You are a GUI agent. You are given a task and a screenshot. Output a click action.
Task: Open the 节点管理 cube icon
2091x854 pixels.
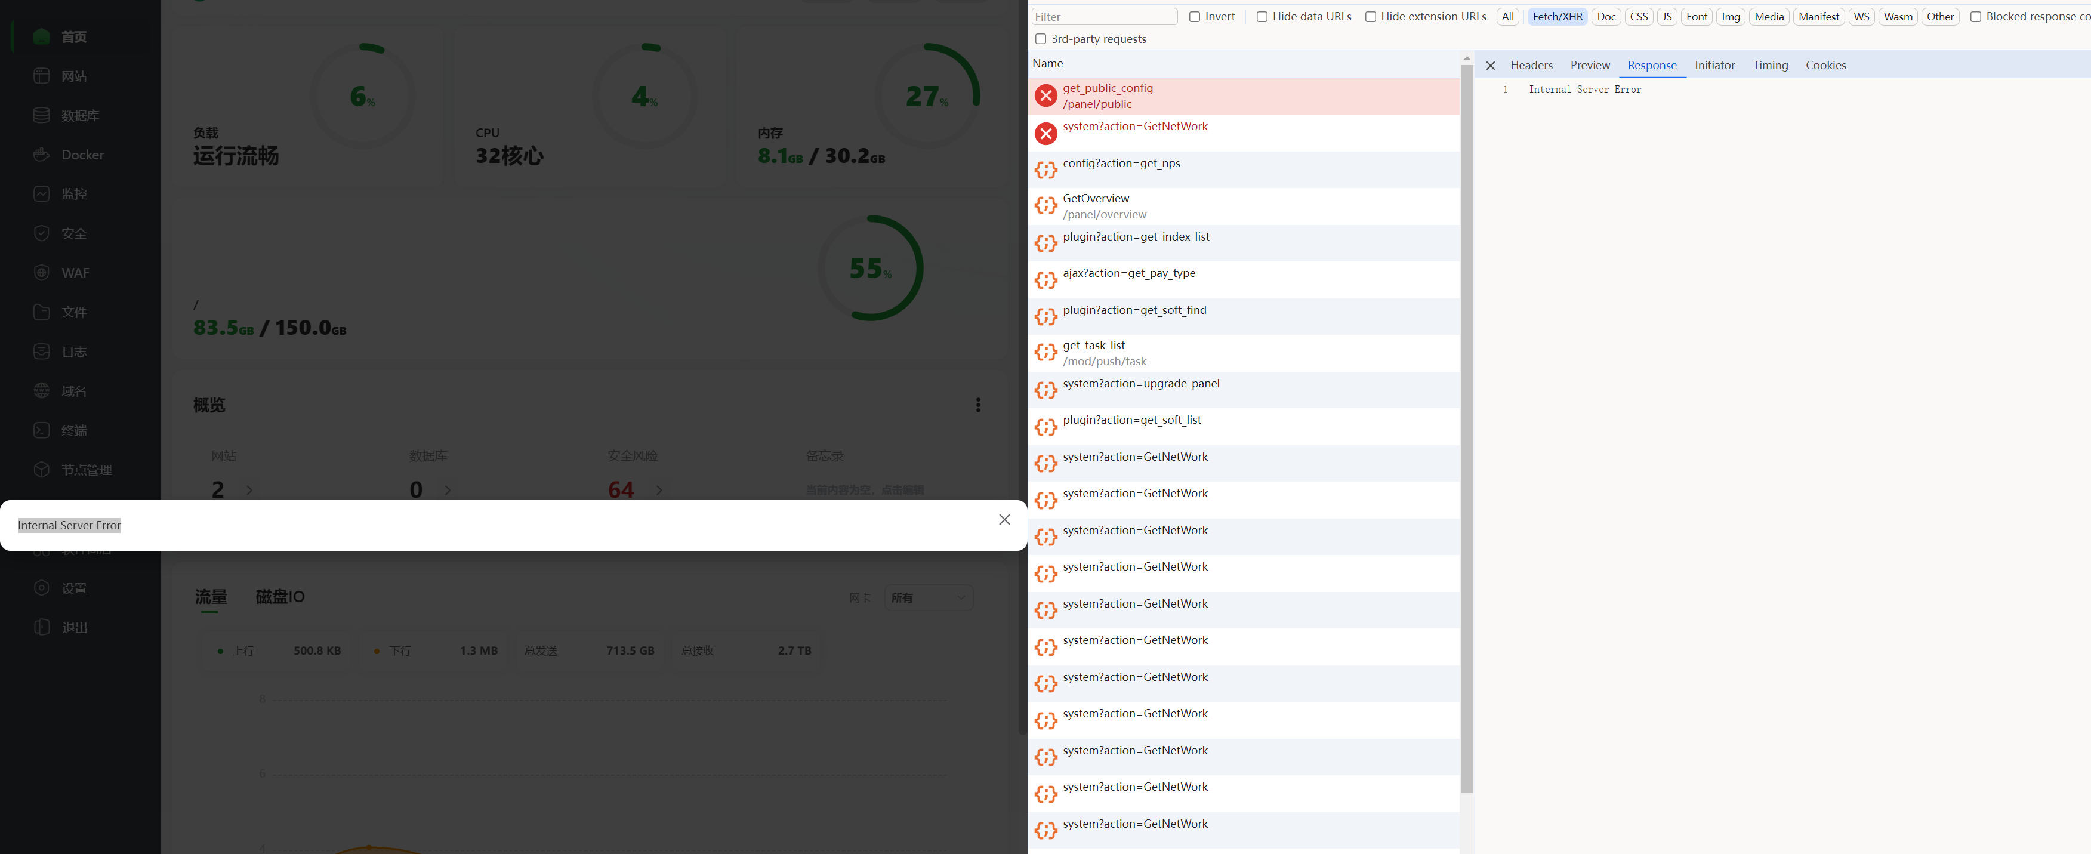(x=41, y=469)
